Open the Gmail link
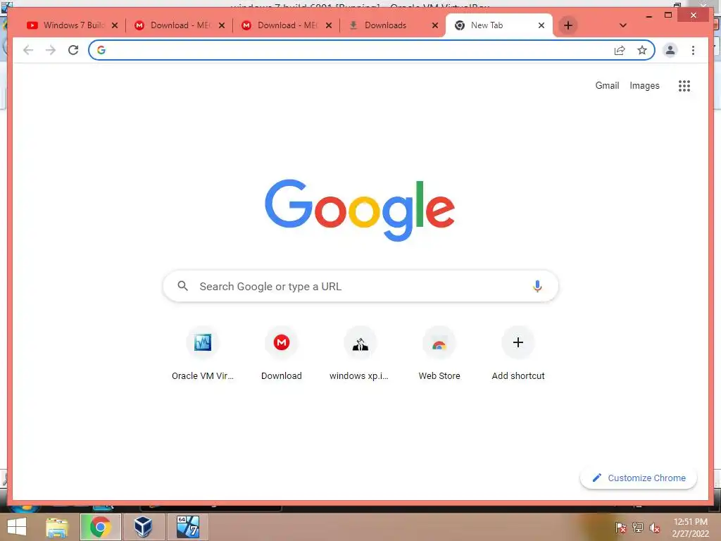 tap(607, 85)
